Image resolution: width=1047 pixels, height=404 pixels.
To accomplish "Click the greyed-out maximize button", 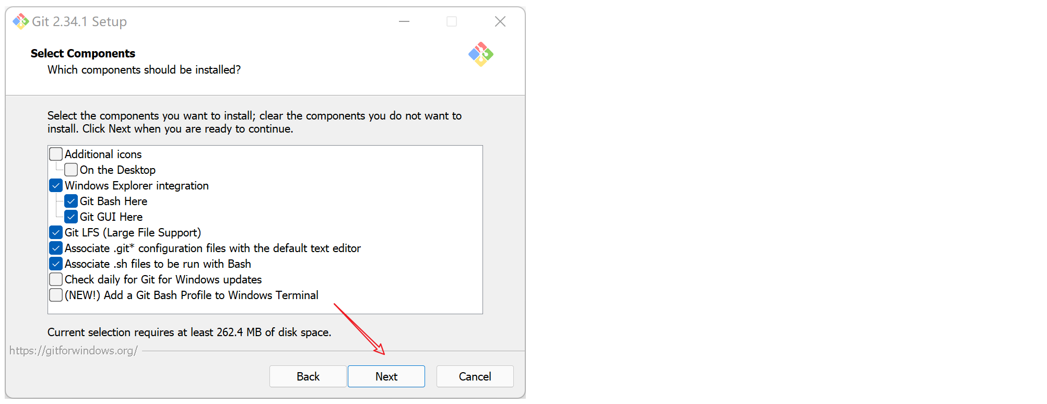I will pyautogui.click(x=452, y=21).
